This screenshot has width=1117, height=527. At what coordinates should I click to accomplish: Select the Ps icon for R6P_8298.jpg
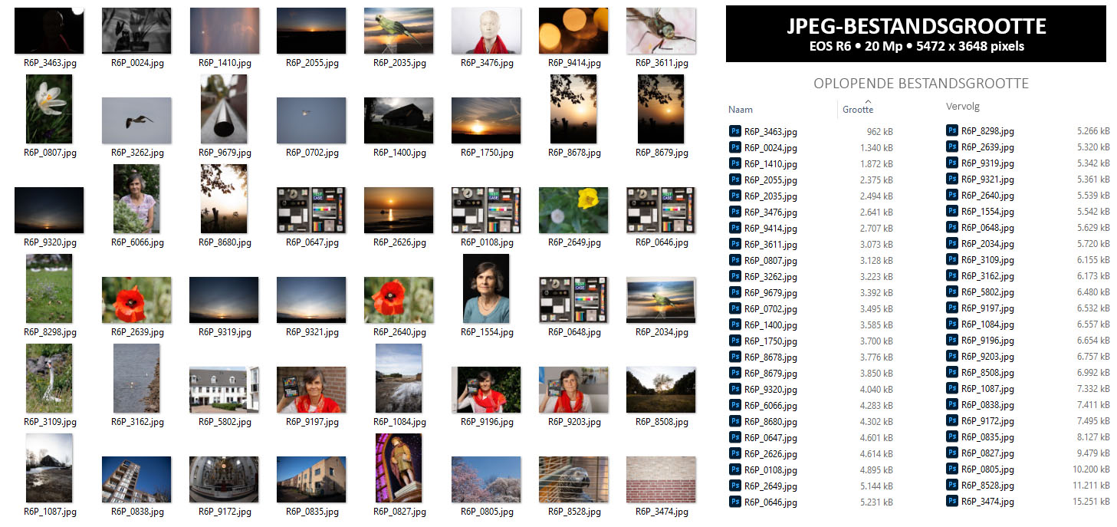pos(951,131)
